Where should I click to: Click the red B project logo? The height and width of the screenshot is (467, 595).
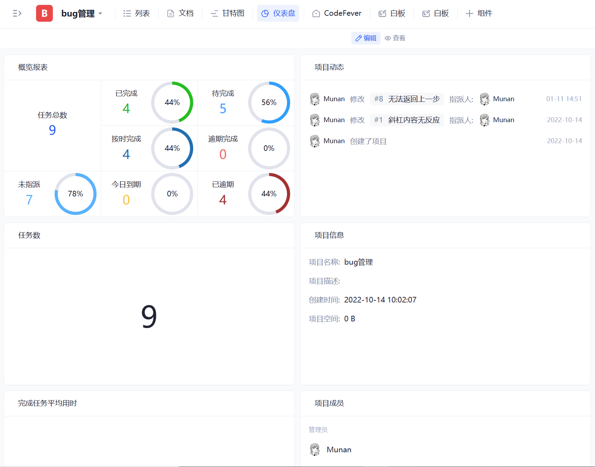point(44,13)
